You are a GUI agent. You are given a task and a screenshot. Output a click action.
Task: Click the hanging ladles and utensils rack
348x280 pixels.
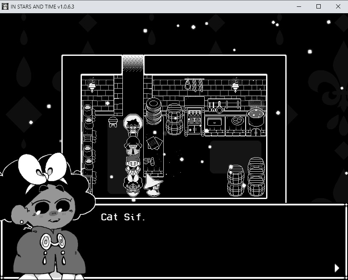224,106
